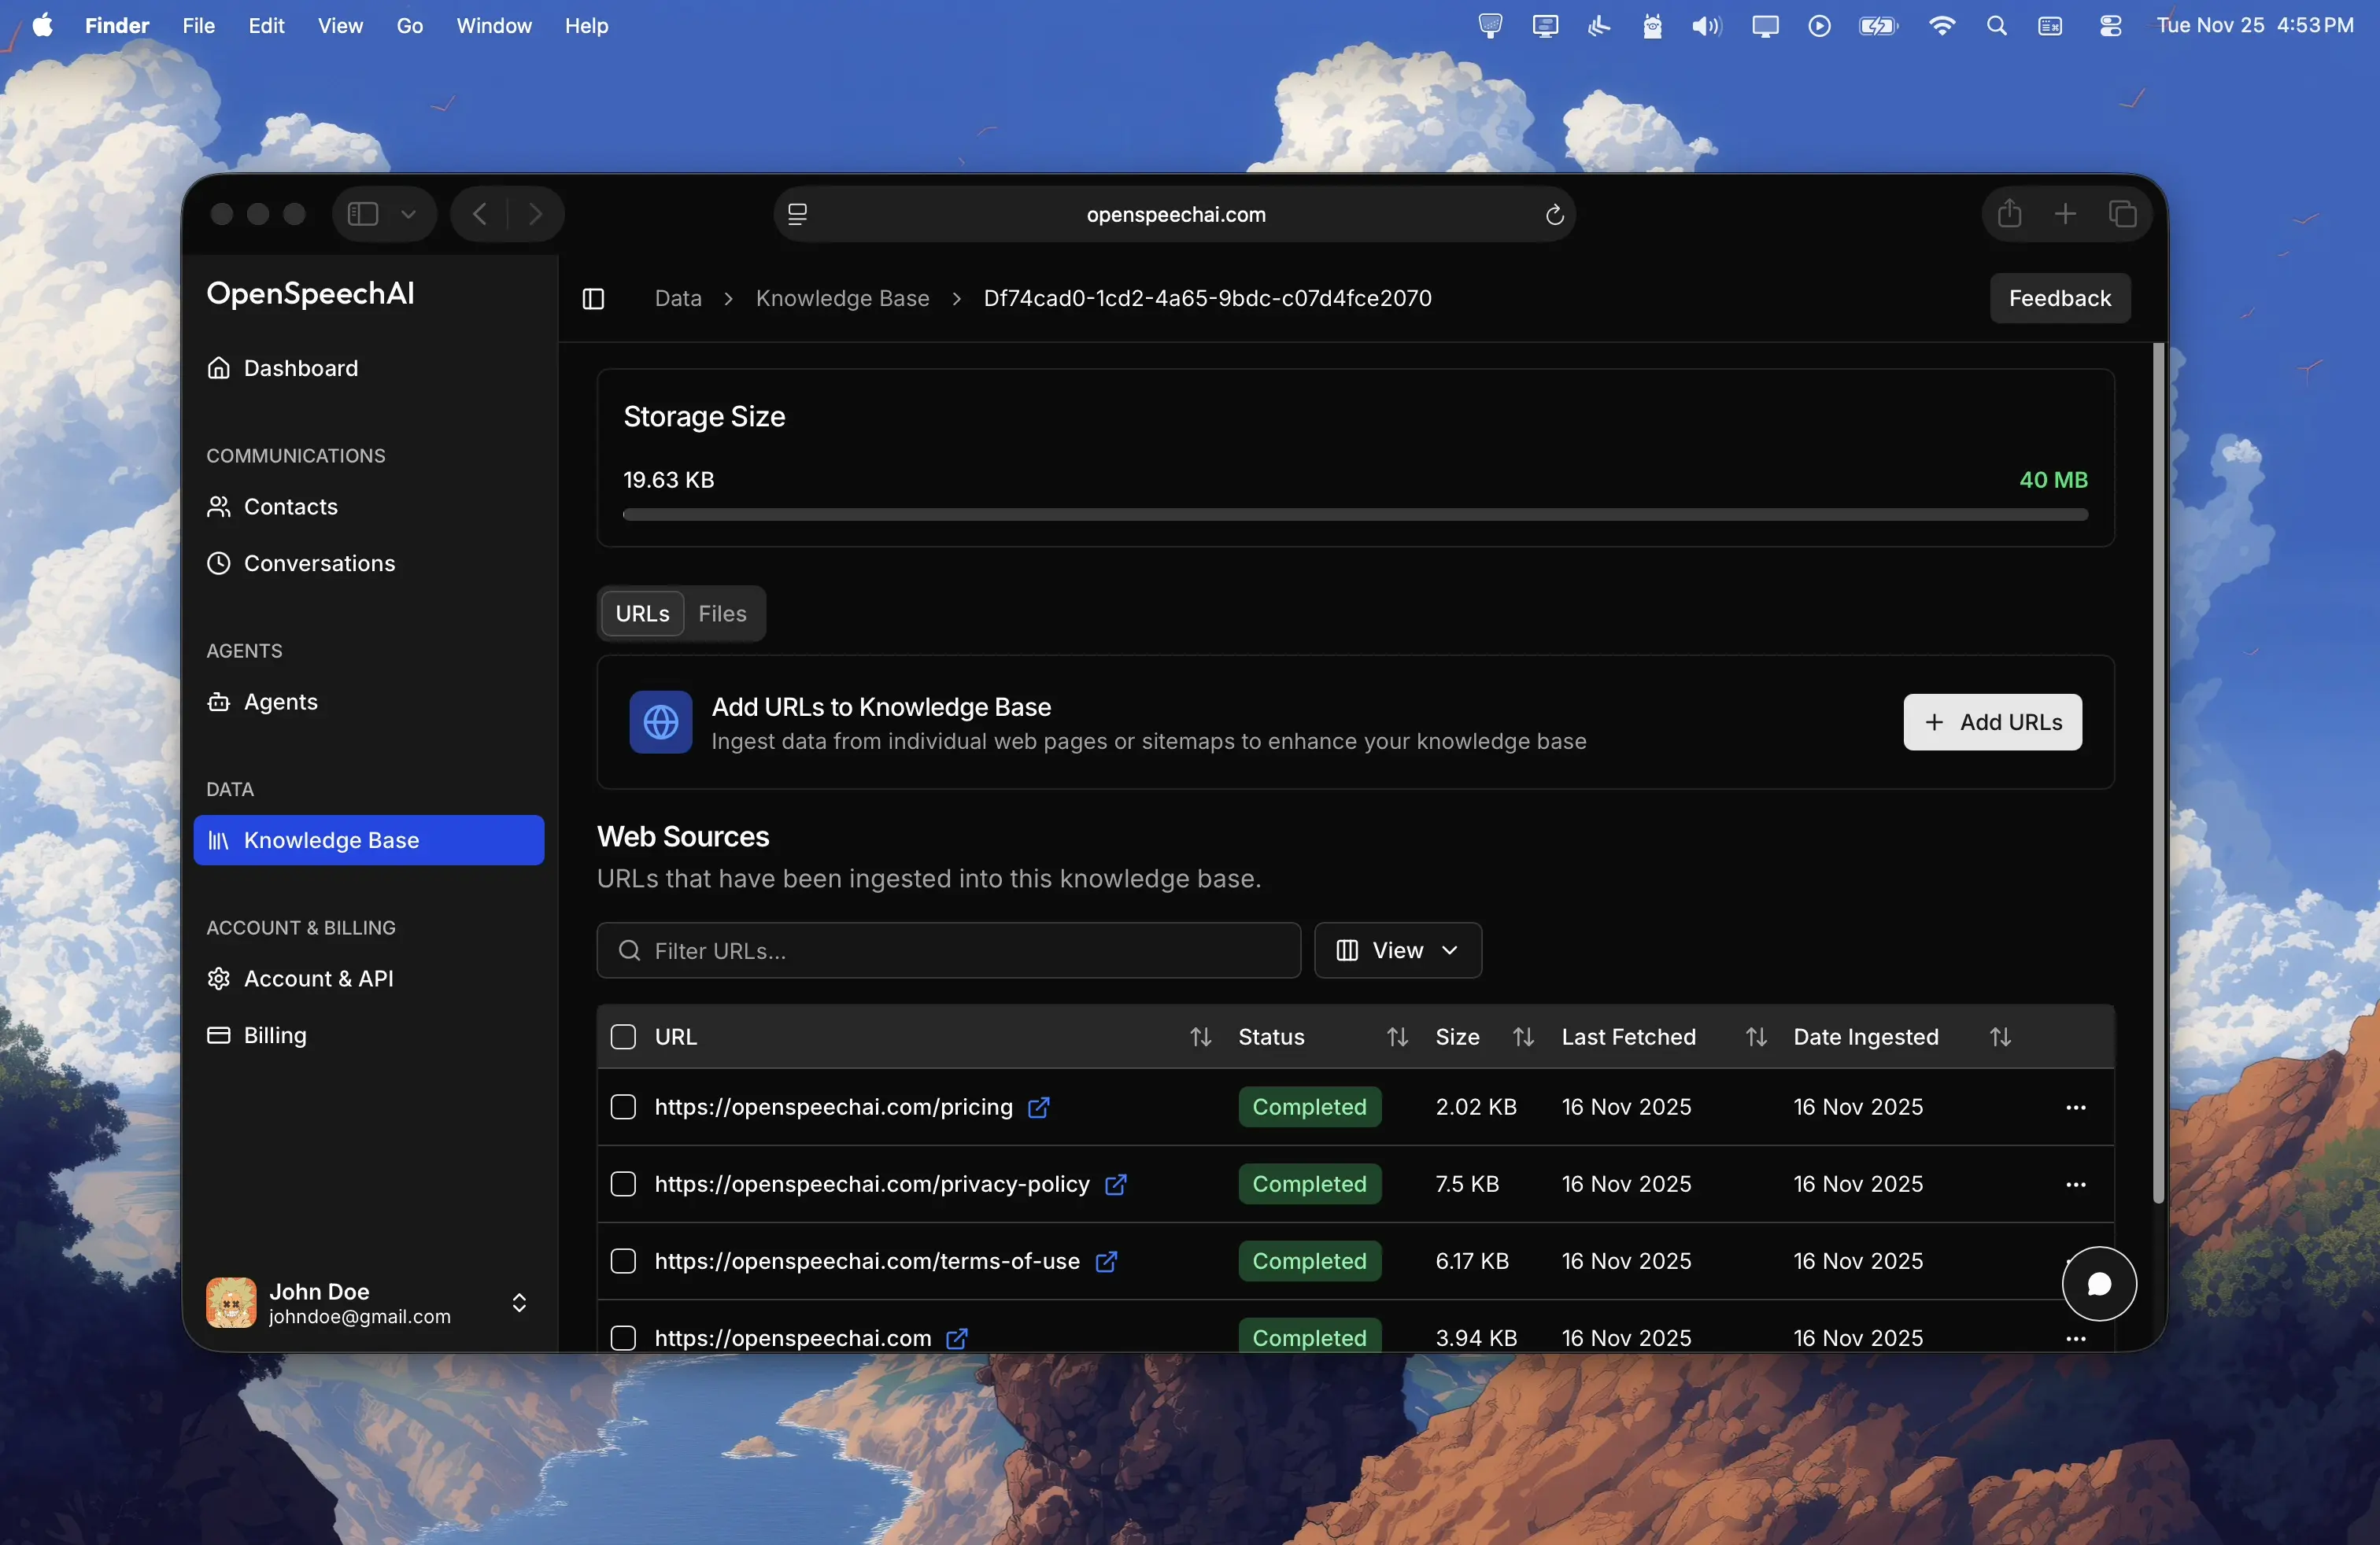This screenshot has width=2380, height=1545.
Task: Go forward in browser history
Action: pos(536,214)
